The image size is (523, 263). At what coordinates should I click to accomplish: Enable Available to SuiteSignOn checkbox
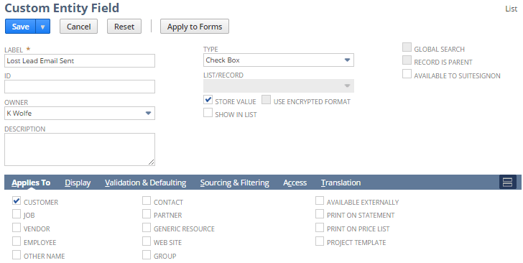[407, 74]
